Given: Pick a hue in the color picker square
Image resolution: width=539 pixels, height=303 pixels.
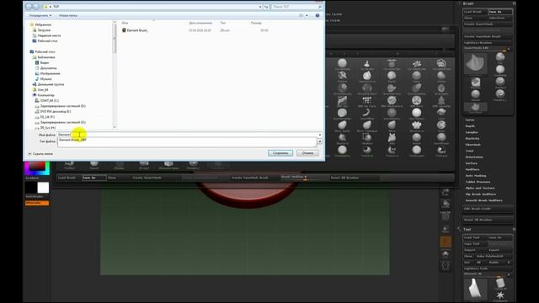Looking at the screenshot, I should point(37,168).
